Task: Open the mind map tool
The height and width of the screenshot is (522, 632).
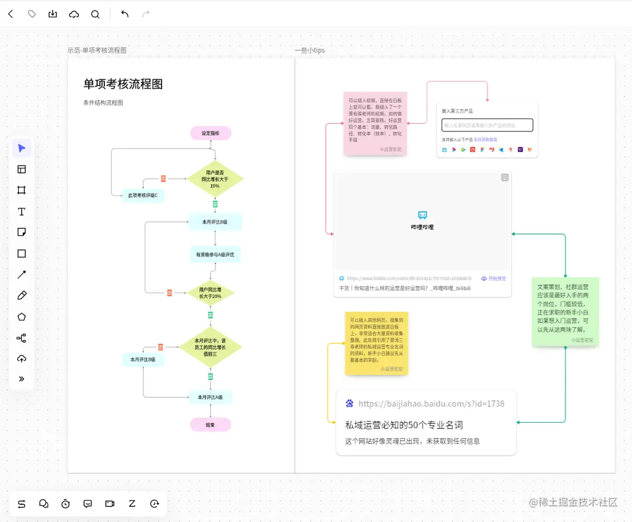Action: [21, 338]
